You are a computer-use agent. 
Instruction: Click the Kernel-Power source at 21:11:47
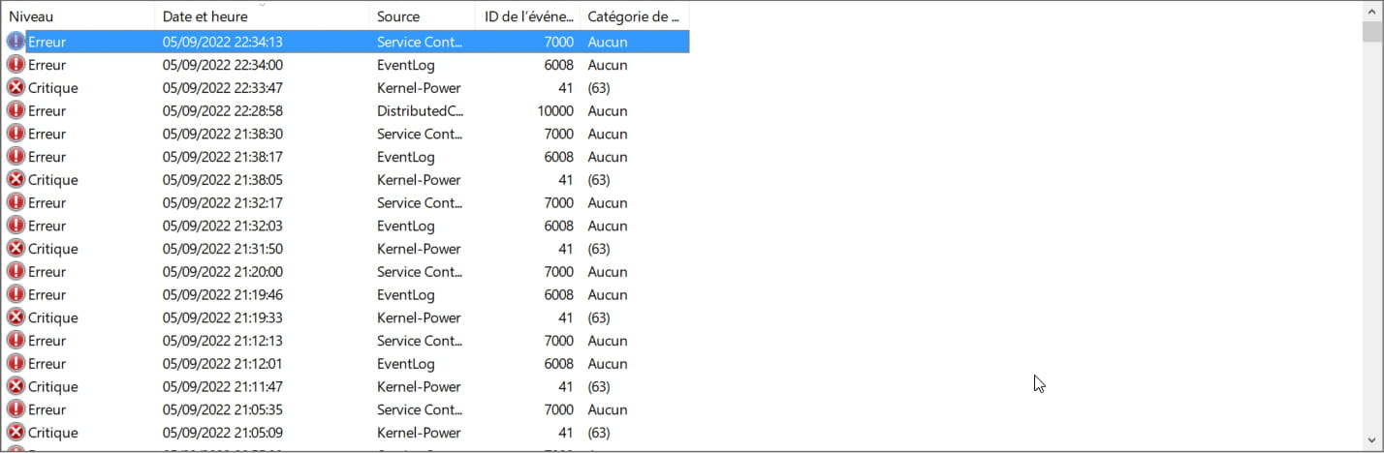pyautogui.click(x=419, y=386)
